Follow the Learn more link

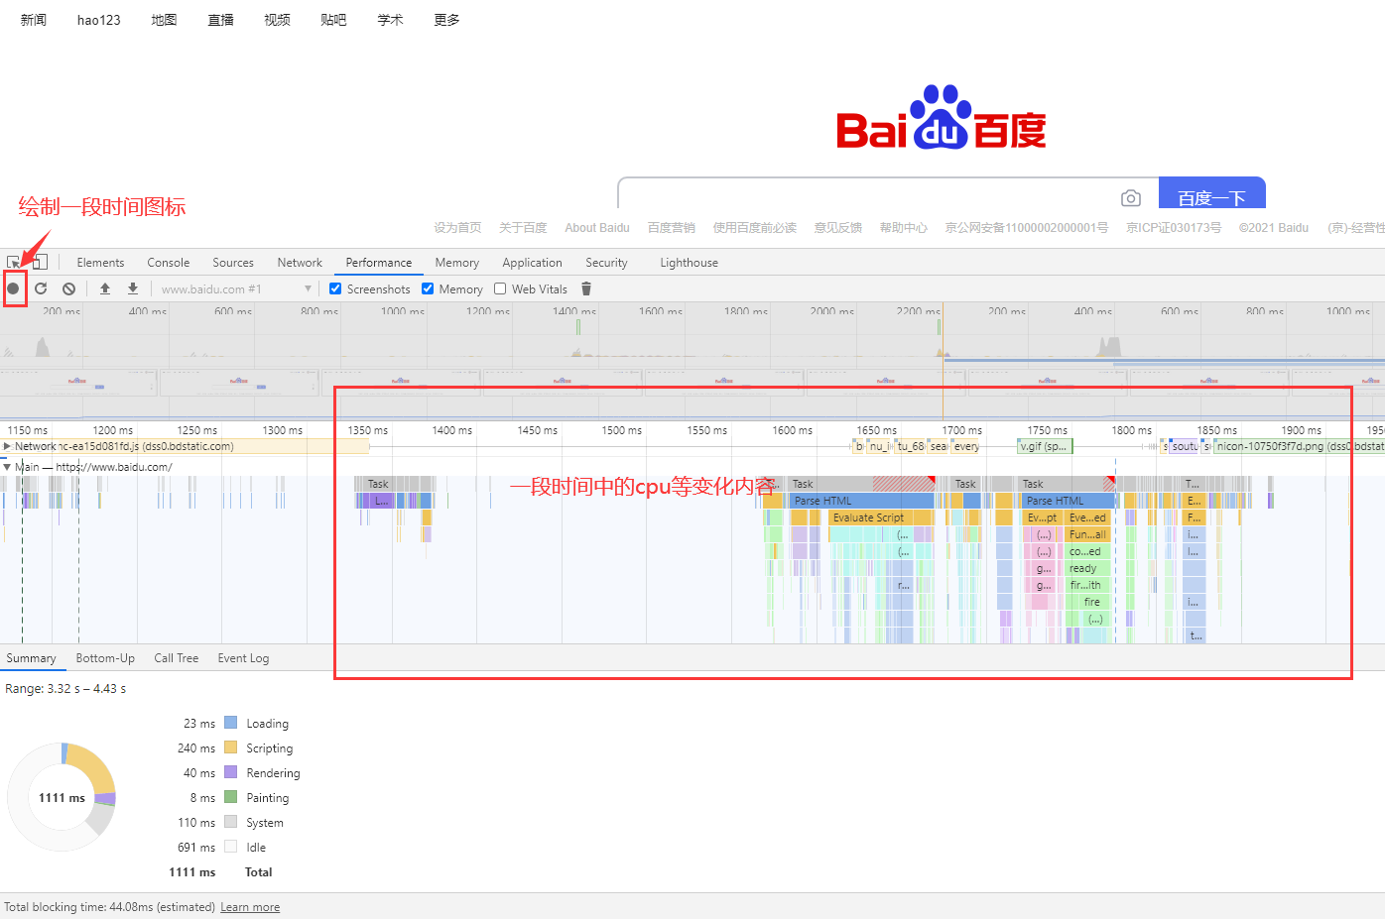pyautogui.click(x=250, y=907)
